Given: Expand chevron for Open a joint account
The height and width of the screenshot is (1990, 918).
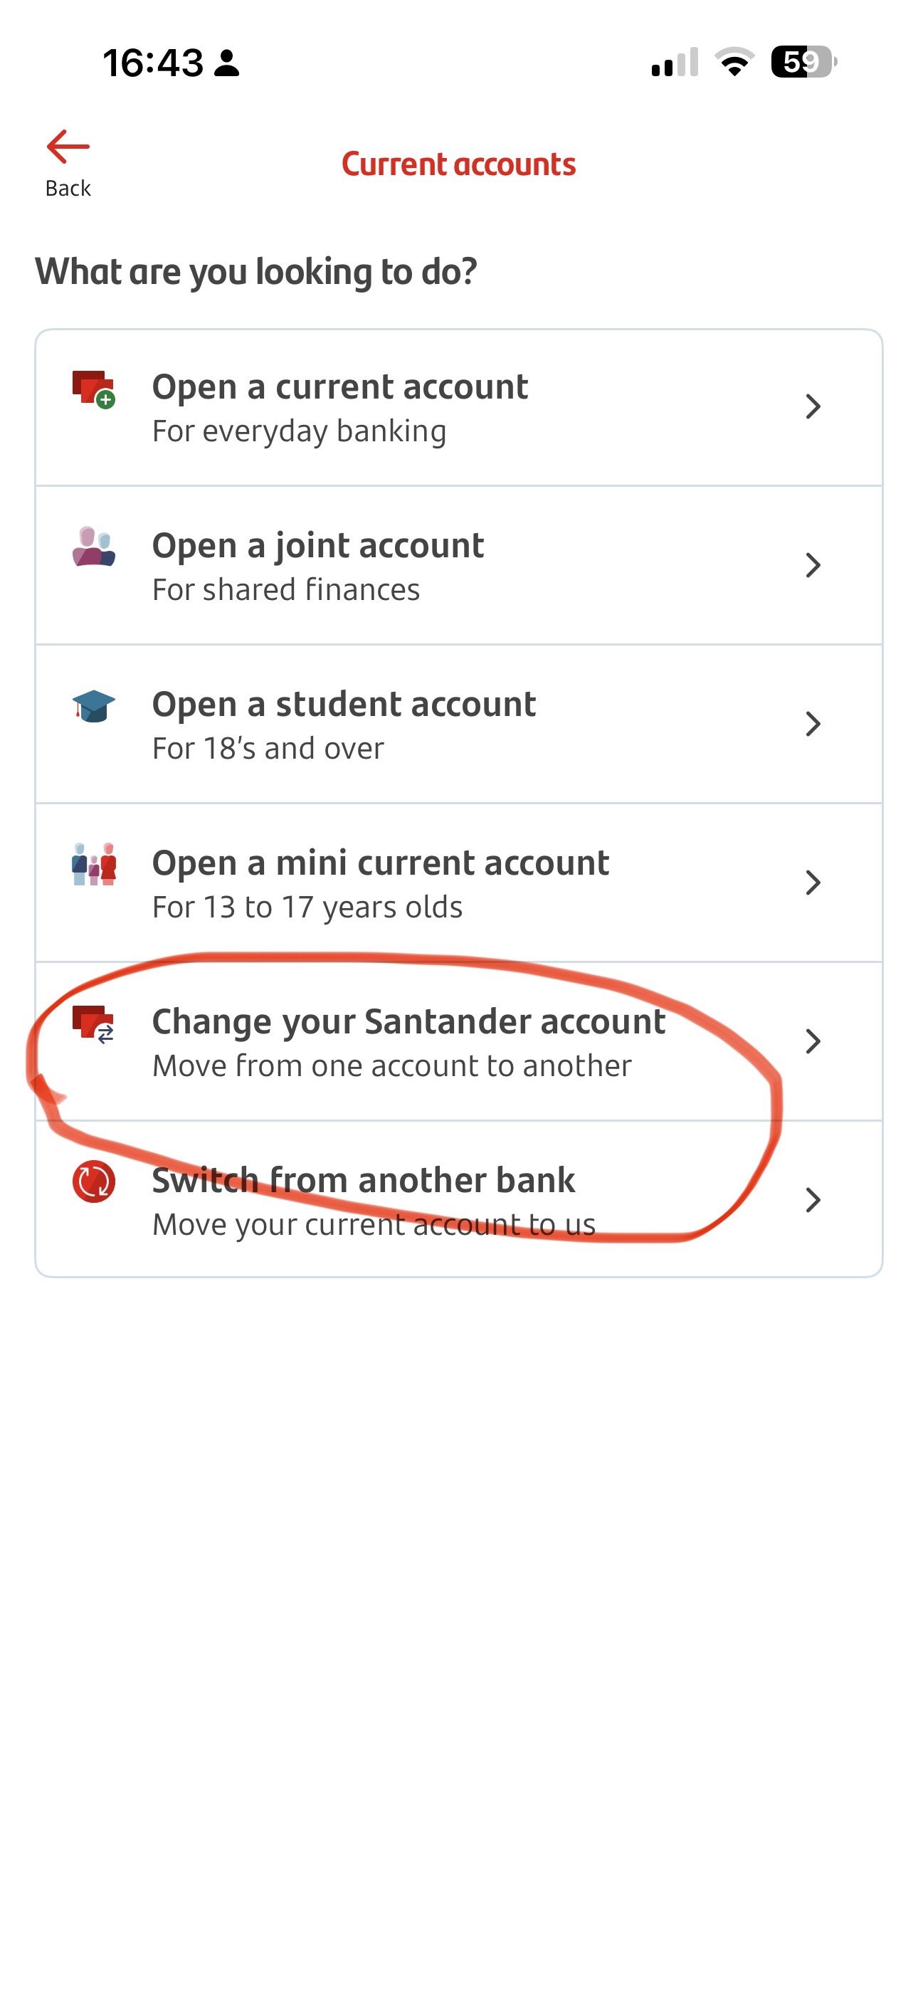Looking at the screenshot, I should click(812, 566).
